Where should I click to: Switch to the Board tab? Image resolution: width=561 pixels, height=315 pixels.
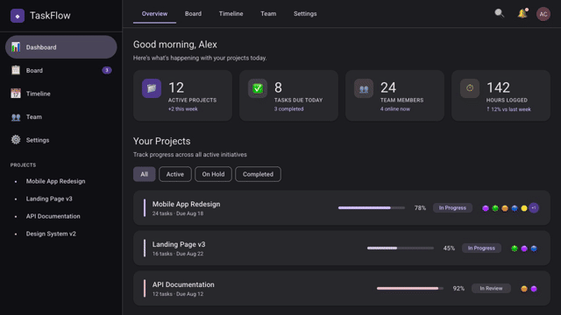(x=193, y=14)
